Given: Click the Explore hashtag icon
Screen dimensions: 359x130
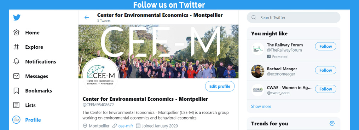Looking at the screenshot, I should pyautogui.click(x=16, y=47).
